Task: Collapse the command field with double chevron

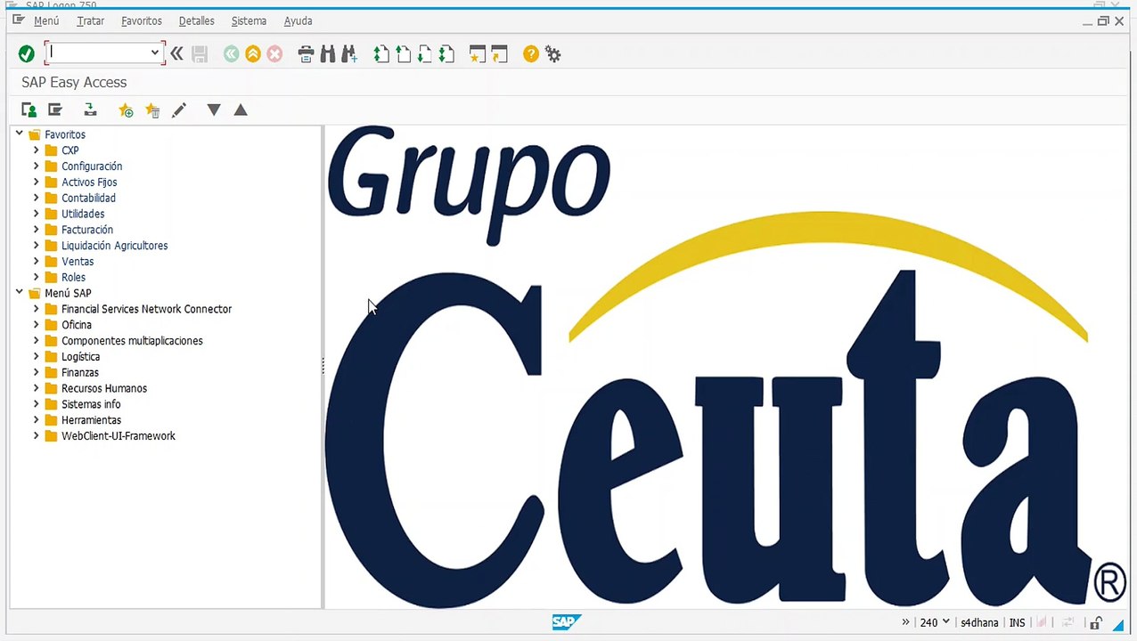Action: coord(176,54)
